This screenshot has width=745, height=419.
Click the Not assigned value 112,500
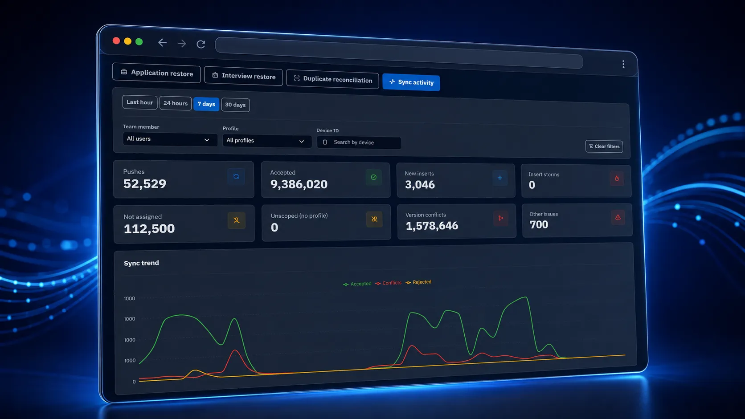click(149, 229)
